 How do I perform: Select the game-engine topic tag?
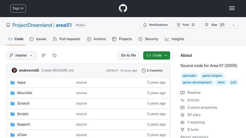(212, 76)
